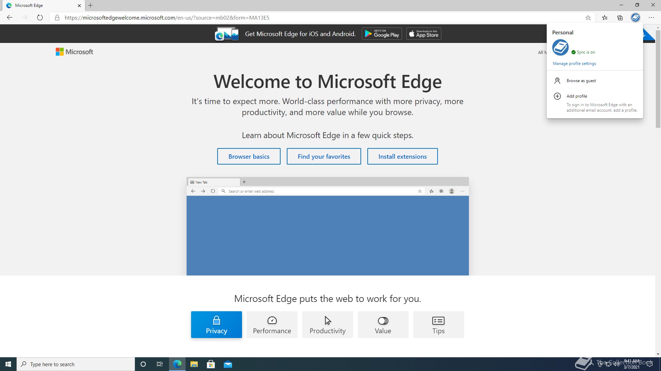Open Manage profile settings link
The width and height of the screenshot is (661, 371).
click(574, 64)
